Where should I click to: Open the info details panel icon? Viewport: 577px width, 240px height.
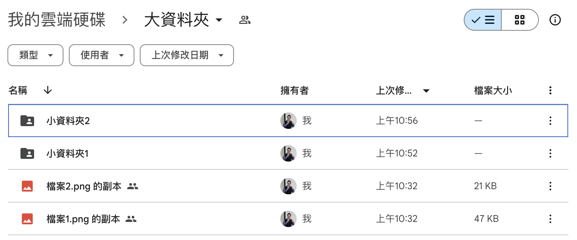pos(555,20)
